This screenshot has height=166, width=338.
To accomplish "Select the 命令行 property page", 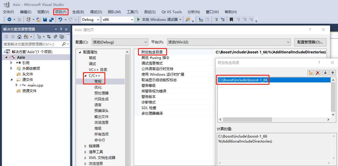I will point(100,140).
